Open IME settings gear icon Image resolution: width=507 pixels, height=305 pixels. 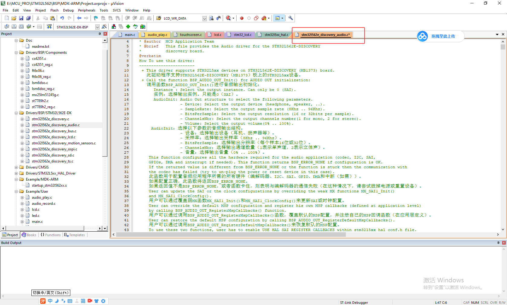coord(103,301)
